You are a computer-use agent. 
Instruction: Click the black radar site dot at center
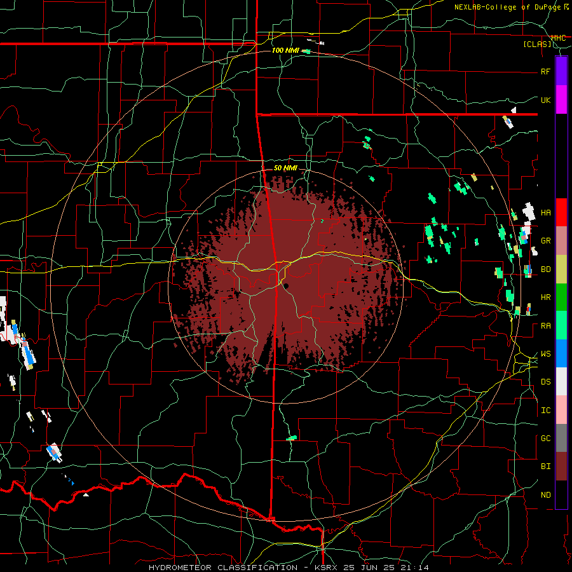tap(287, 286)
